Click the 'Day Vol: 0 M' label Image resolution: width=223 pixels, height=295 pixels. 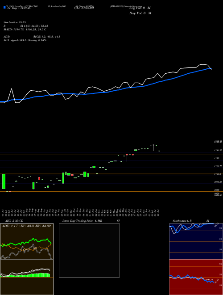[x=140, y=13]
